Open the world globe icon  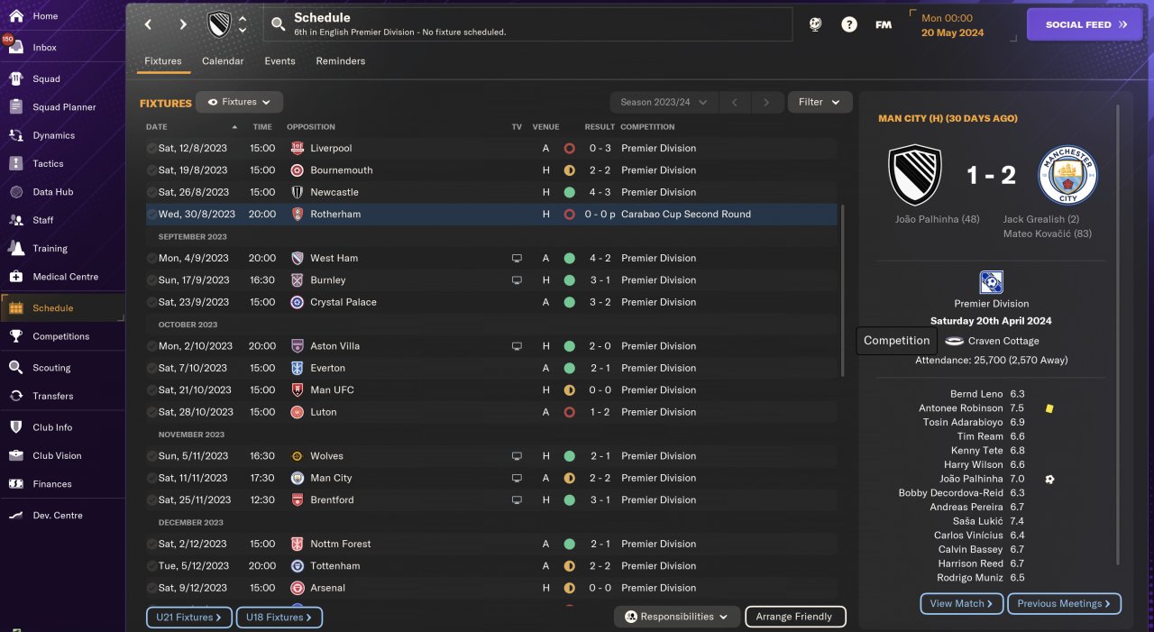click(815, 24)
